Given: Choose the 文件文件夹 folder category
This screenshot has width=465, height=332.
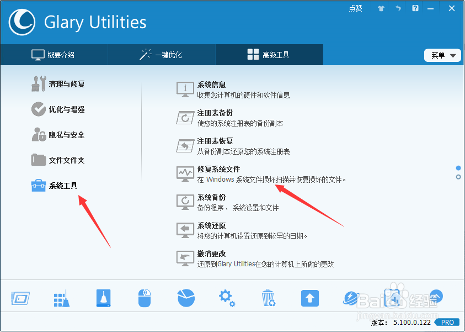Looking at the screenshot, I should tap(58, 160).
